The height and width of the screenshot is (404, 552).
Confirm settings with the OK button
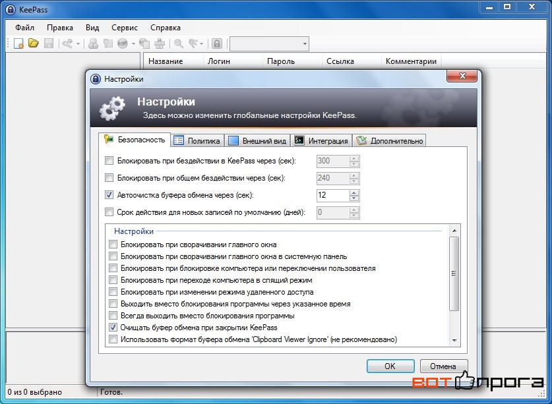point(390,366)
